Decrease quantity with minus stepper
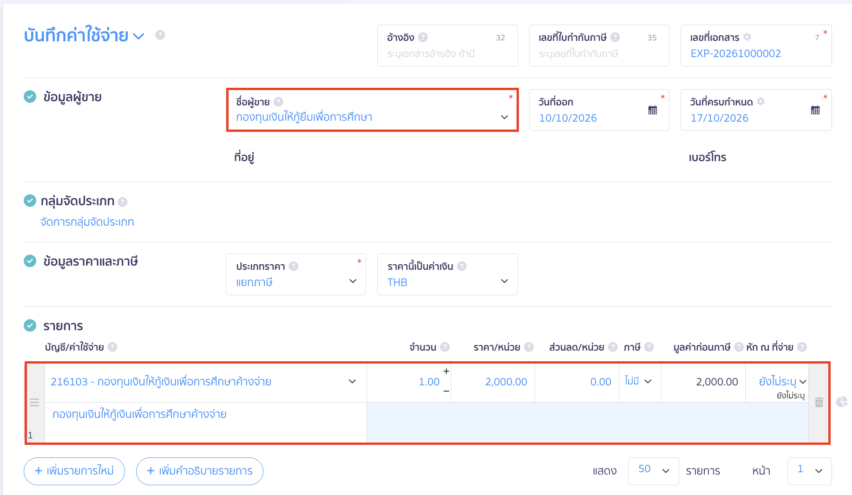The image size is (852, 495). 446,391
